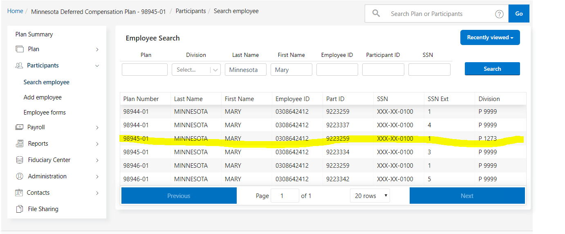Click the Participants breadcrumb link
The width and height of the screenshot is (565, 234).
point(191,11)
